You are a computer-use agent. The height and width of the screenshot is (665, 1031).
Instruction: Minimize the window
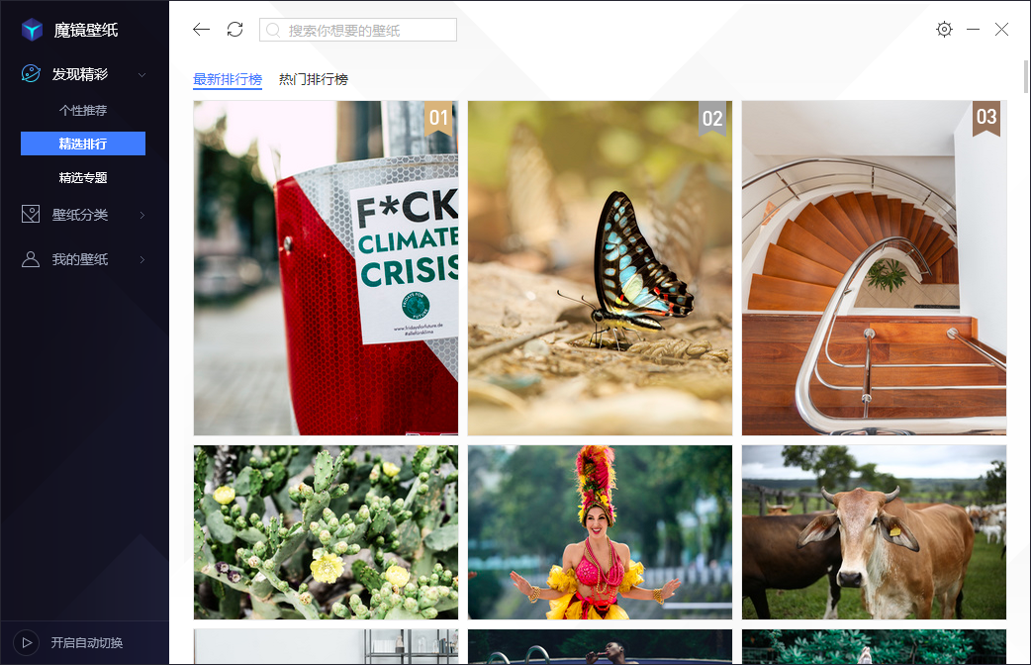pyautogui.click(x=974, y=30)
